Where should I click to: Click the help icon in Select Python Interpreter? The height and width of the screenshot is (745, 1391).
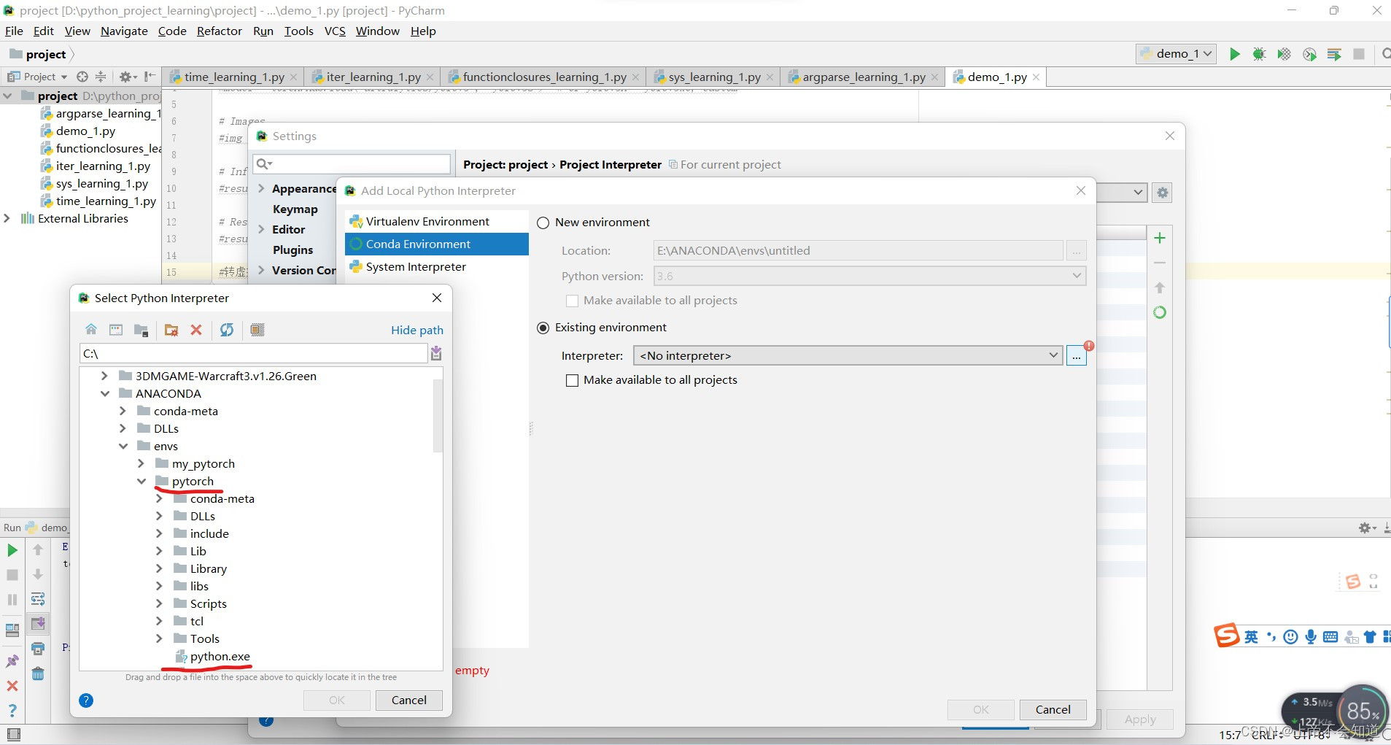point(86,700)
